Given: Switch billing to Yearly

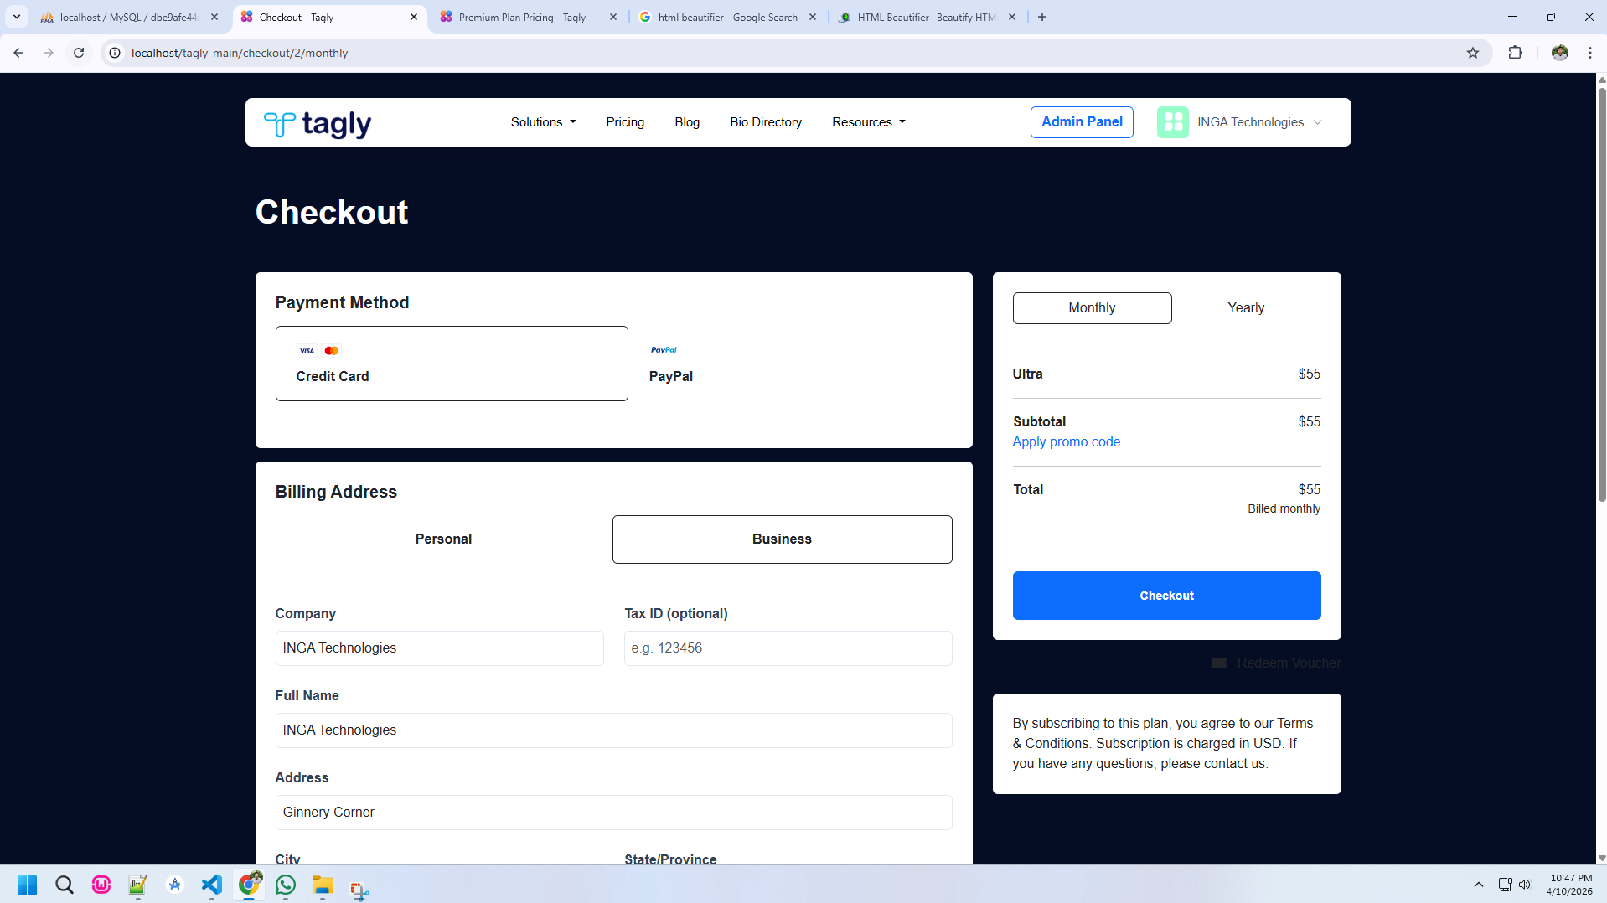Looking at the screenshot, I should 1245,307.
